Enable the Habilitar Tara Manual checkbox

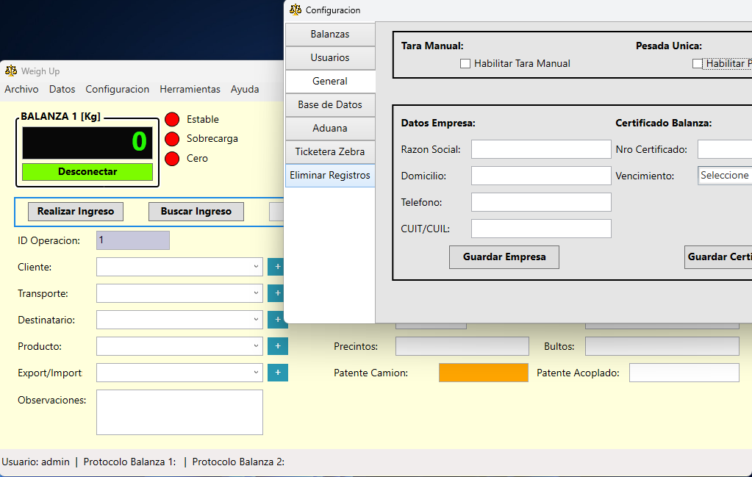click(465, 64)
